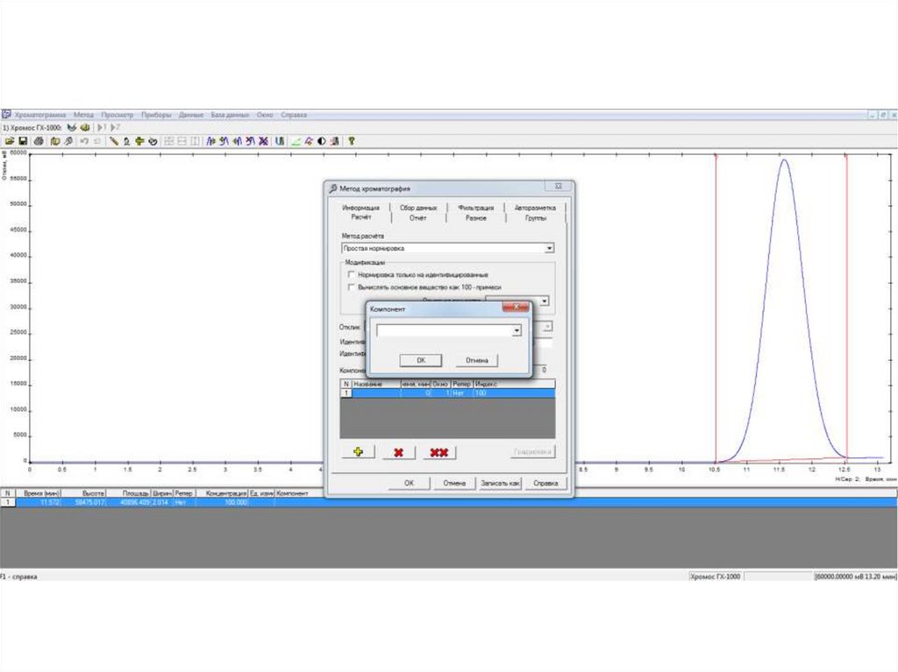Click the 'Записать как' button
The image size is (898, 672).
pyautogui.click(x=500, y=483)
